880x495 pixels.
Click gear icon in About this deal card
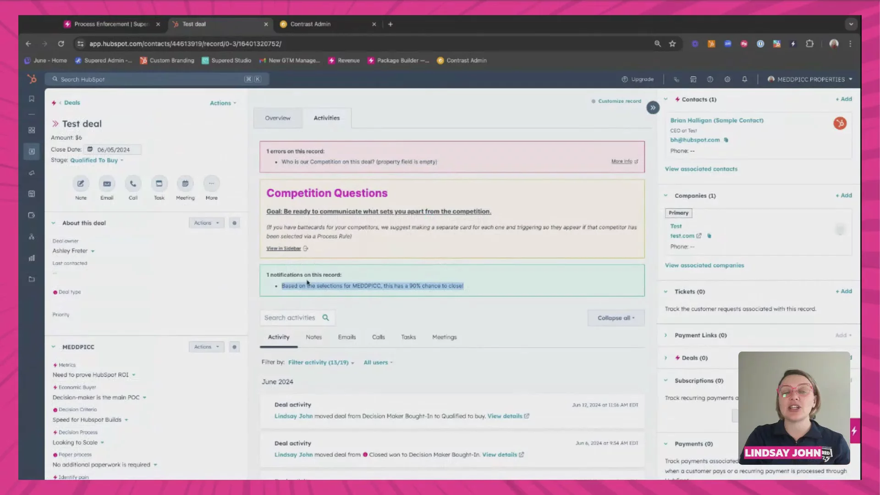(x=234, y=223)
